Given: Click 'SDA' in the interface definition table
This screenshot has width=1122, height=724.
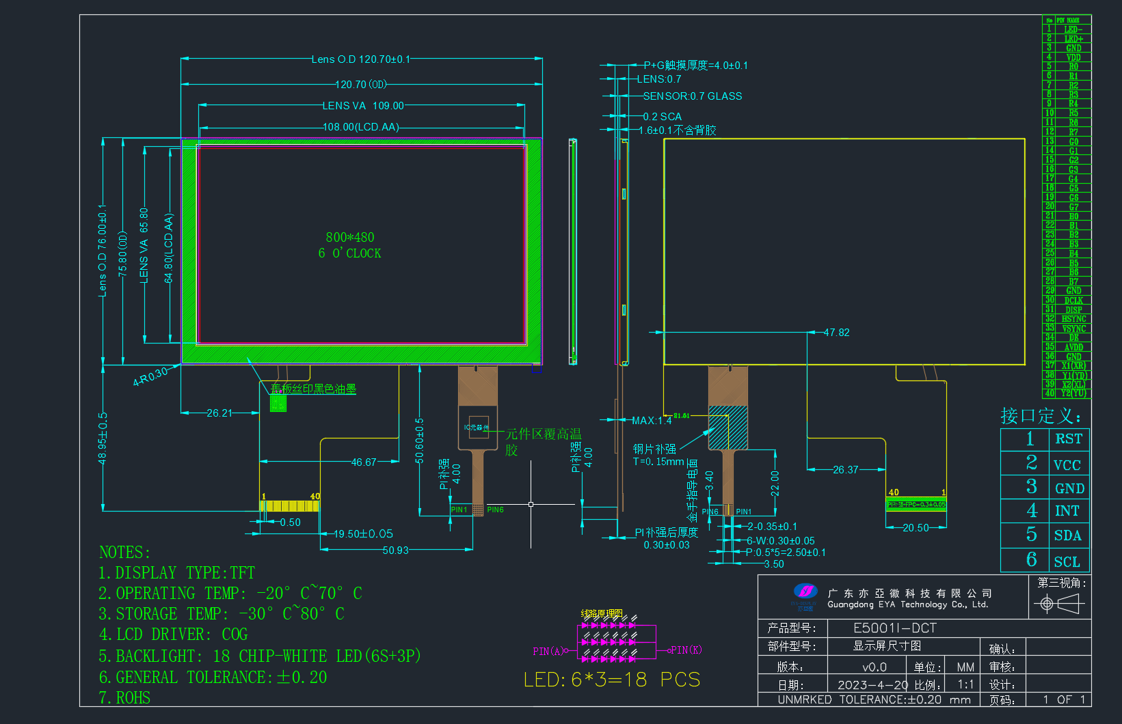Looking at the screenshot, I should [x=1068, y=536].
